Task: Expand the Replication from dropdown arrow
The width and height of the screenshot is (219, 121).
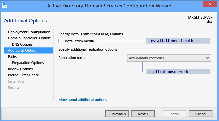Action: pyautogui.click(x=207, y=58)
